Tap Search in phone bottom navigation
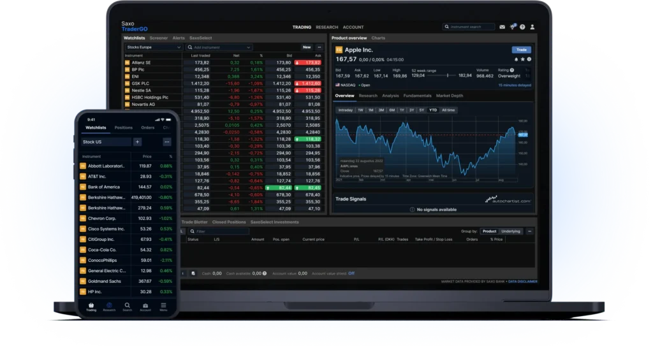This screenshot has width=653, height=346. click(x=128, y=307)
